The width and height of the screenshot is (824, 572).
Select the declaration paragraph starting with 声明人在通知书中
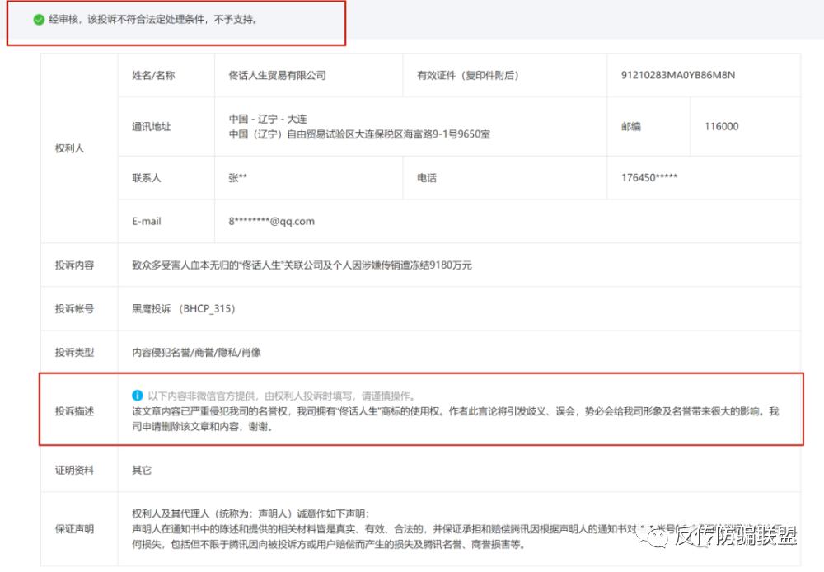tap(457, 537)
